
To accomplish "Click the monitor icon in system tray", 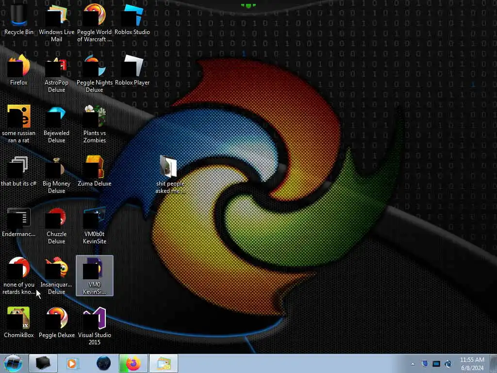I will coord(436,364).
